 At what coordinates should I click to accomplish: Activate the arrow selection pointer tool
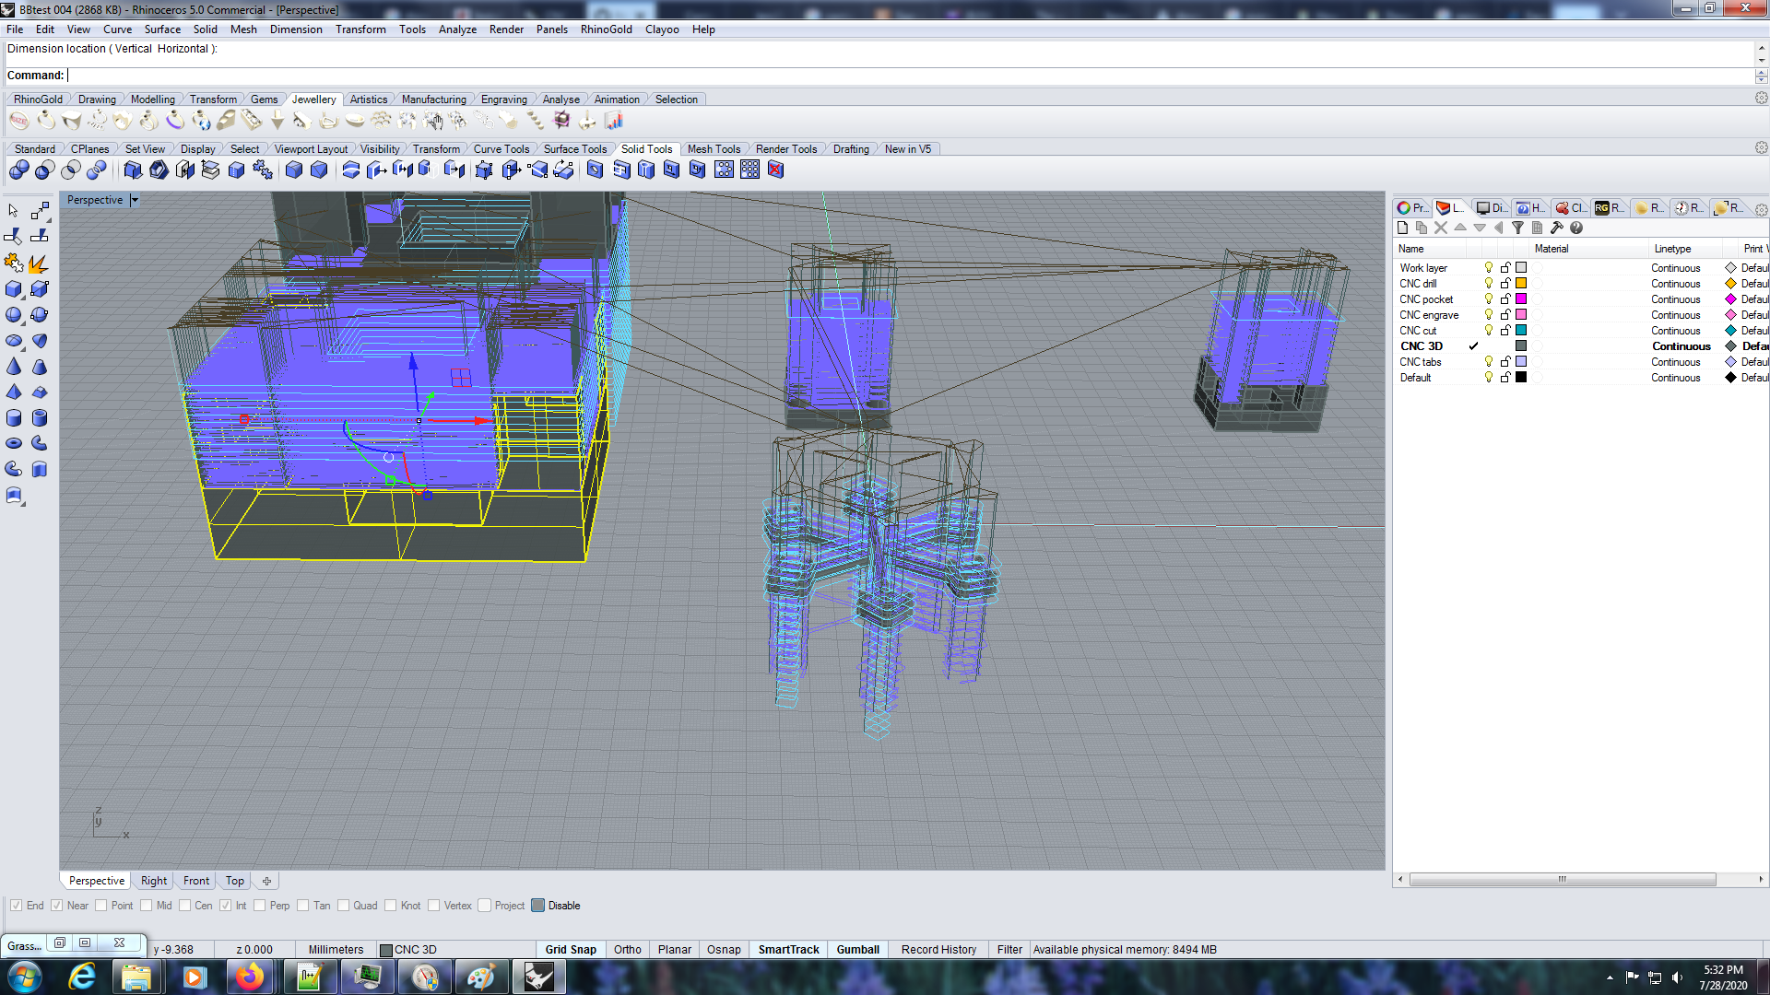point(14,212)
